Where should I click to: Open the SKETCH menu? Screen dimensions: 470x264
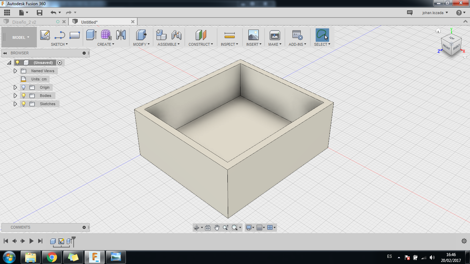tap(59, 44)
